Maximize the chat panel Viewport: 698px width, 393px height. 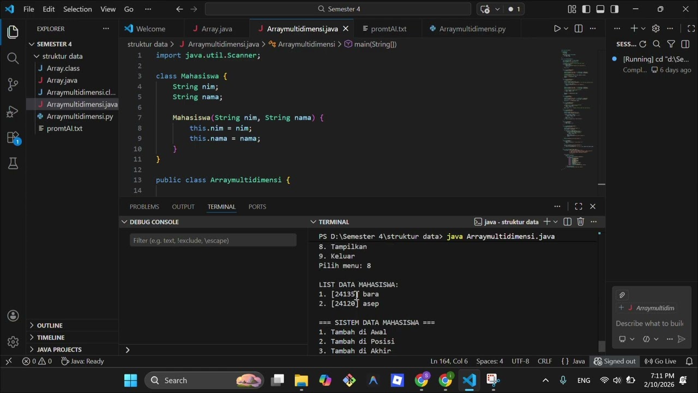pyautogui.click(x=691, y=28)
